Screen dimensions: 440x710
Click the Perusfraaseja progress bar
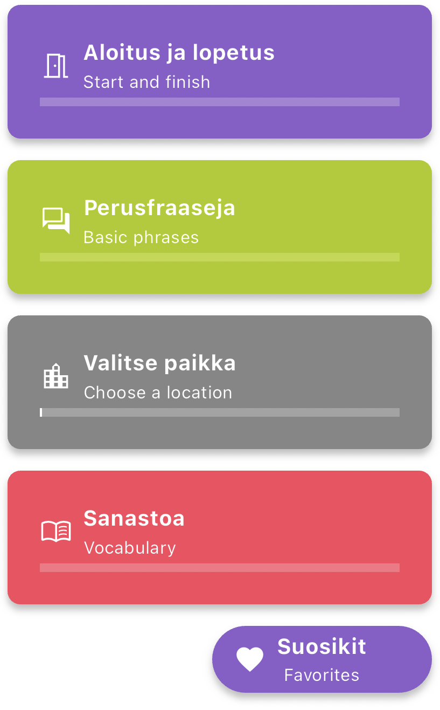click(x=220, y=257)
